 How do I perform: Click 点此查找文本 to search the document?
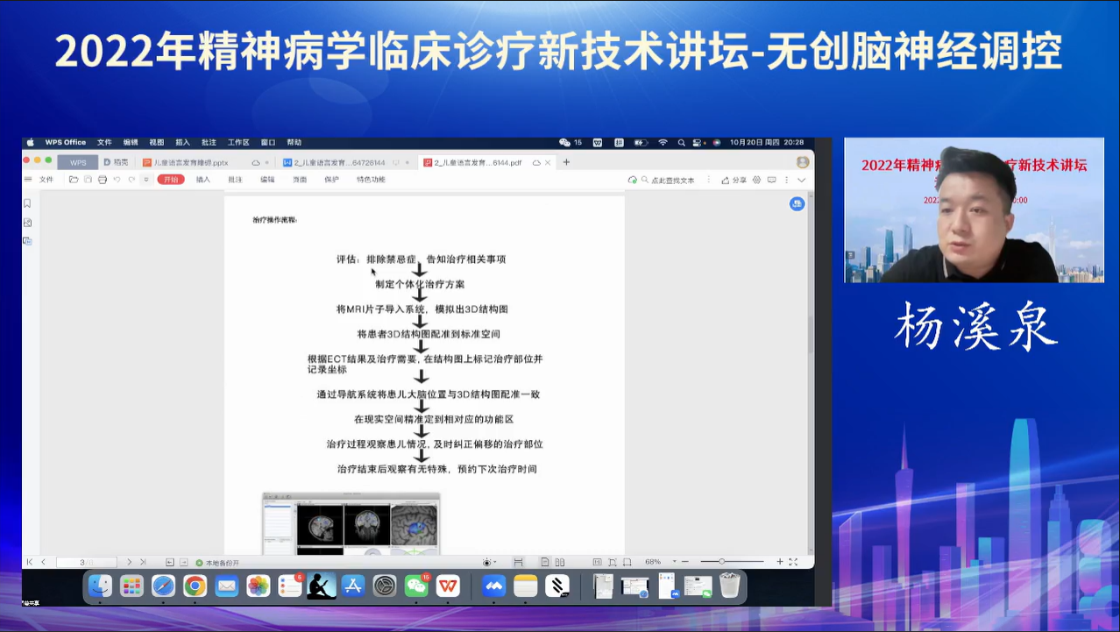pos(673,180)
